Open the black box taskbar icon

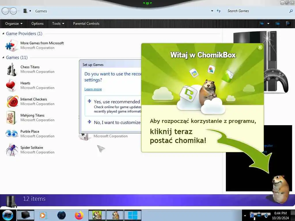tap(26, 215)
